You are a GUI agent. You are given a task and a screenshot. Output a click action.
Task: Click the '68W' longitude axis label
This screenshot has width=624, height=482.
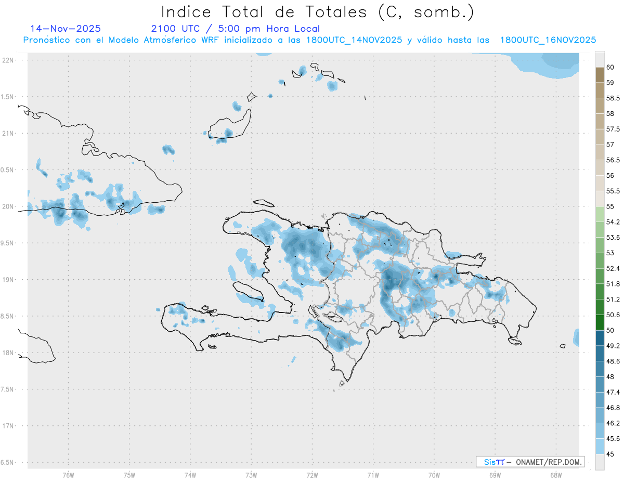pos(556,475)
